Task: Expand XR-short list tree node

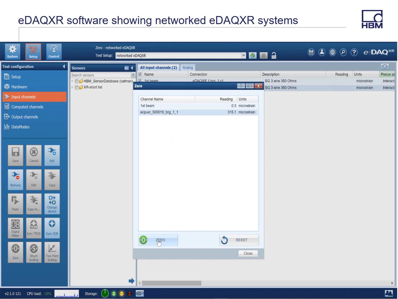Action: tap(72, 87)
